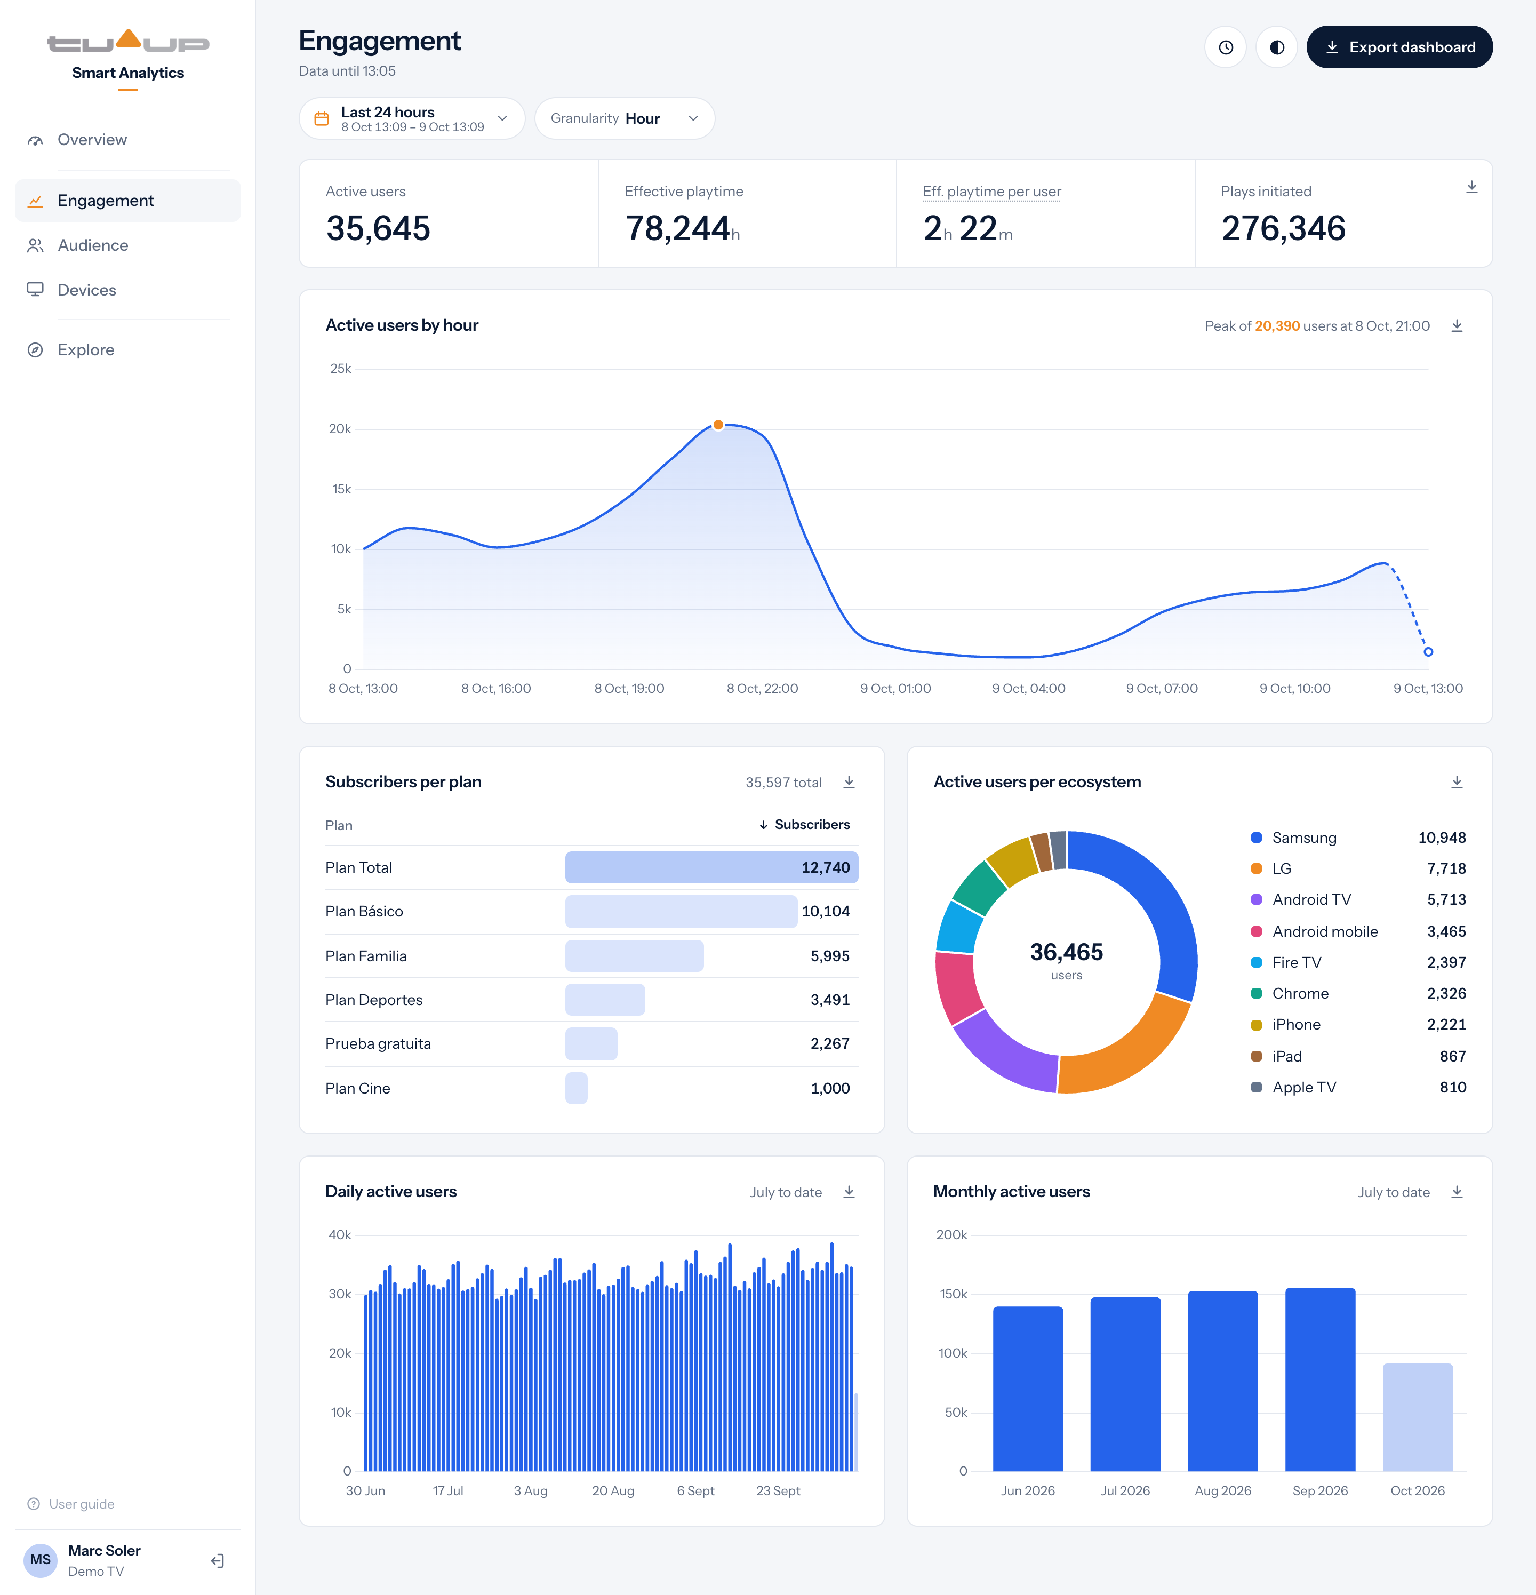Download Active users per ecosystem chart
The width and height of the screenshot is (1536, 1595).
pos(1457,782)
